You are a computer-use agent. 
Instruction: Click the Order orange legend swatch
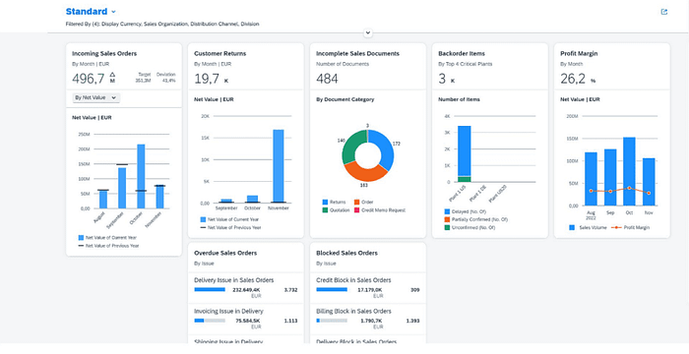356,202
